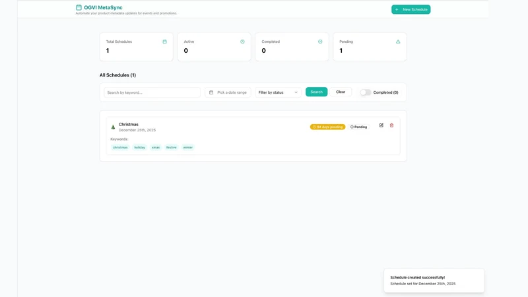Click the Schedule created successfully notification
This screenshot has width=528, height=297.
[x=434, y=280]
